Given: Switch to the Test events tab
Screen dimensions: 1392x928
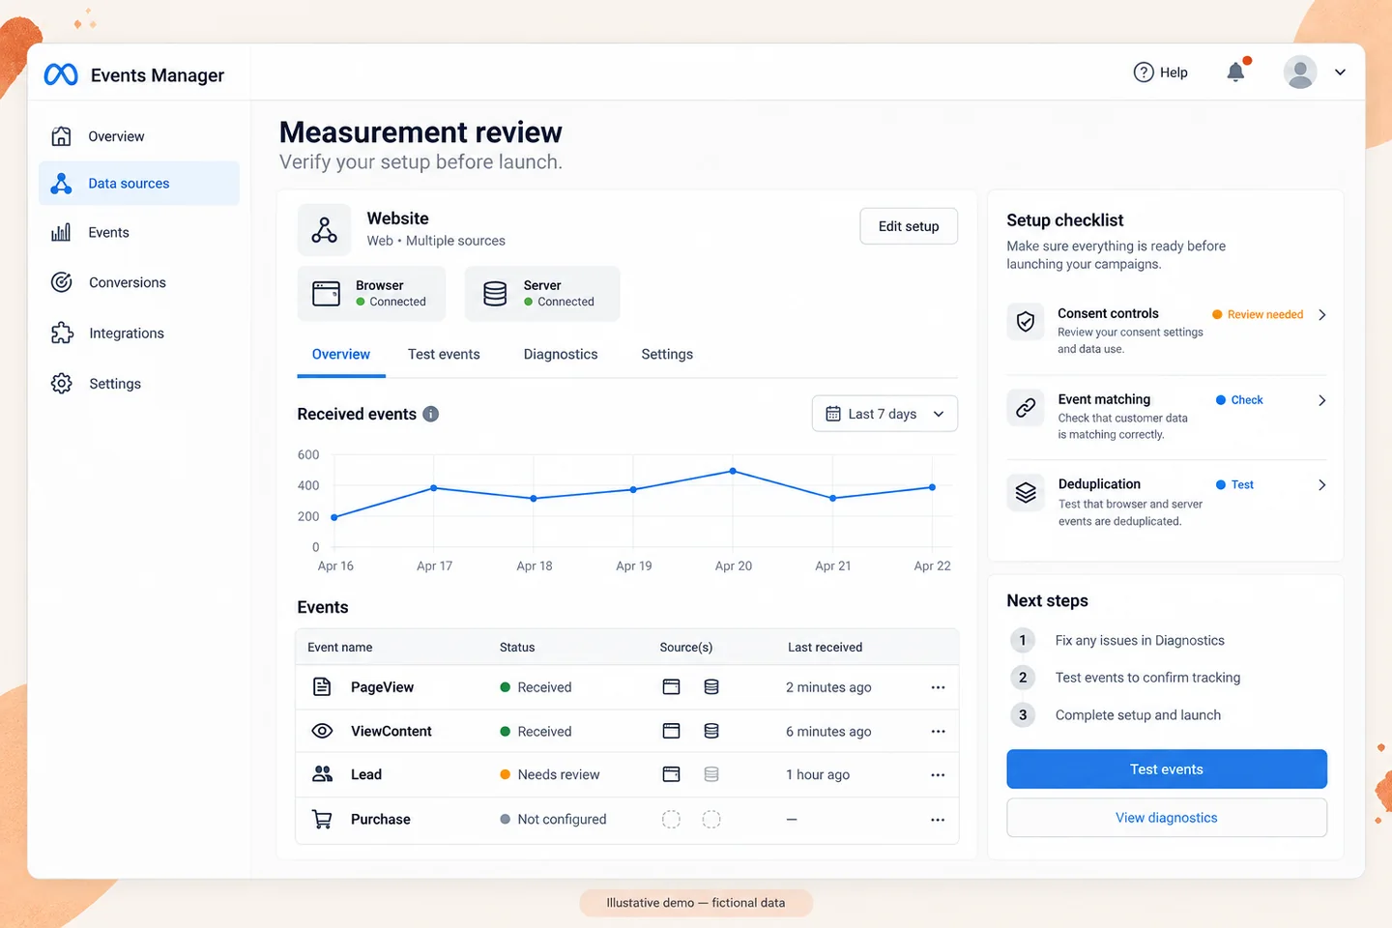Looking at the screenshot, I should point(444,355).
